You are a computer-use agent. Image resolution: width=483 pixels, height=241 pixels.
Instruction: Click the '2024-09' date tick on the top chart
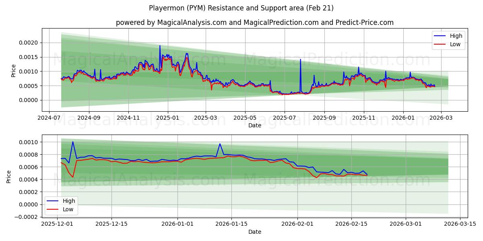[x=89, y=118]
